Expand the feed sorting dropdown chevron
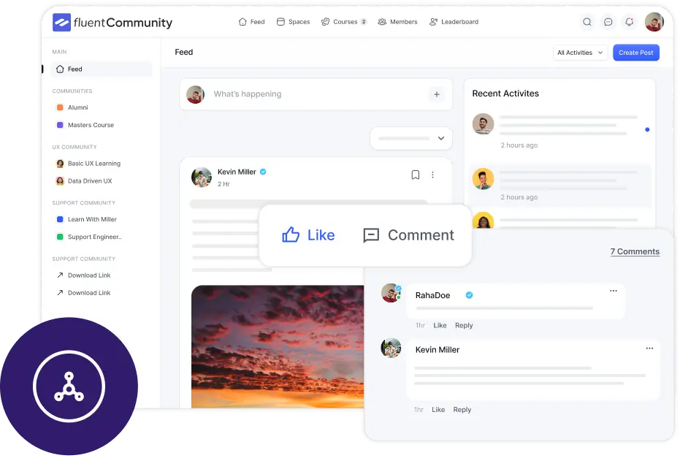Screen dimensions: 680x461 click(440, 138)
